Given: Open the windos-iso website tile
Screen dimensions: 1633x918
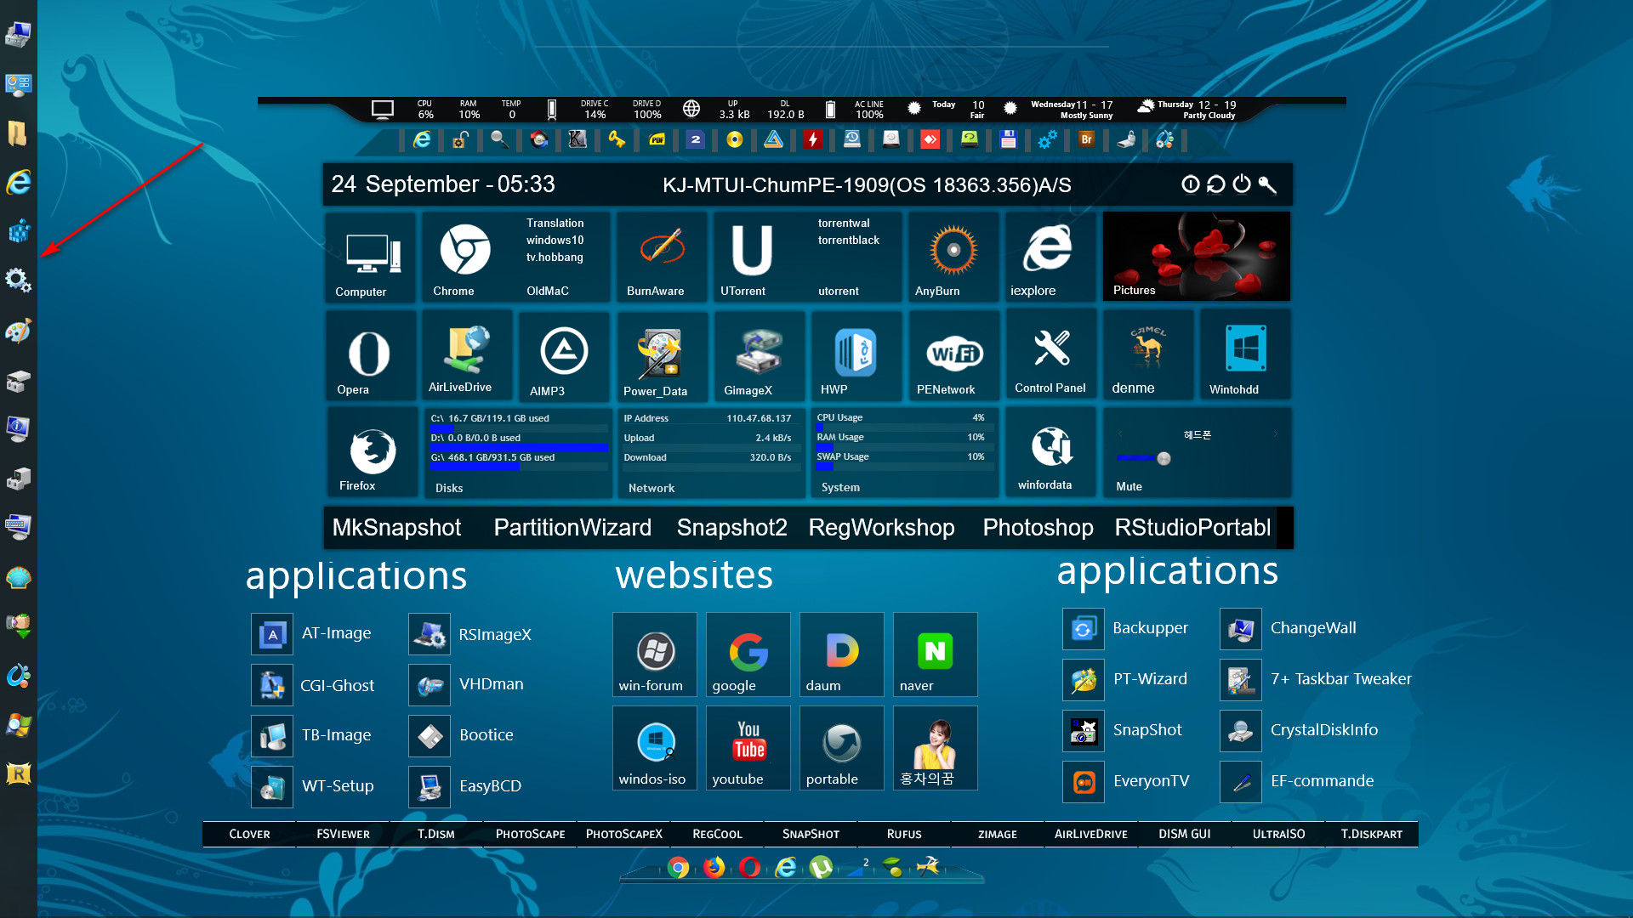Looking at the screenshot, I should [x=654, y=747].
